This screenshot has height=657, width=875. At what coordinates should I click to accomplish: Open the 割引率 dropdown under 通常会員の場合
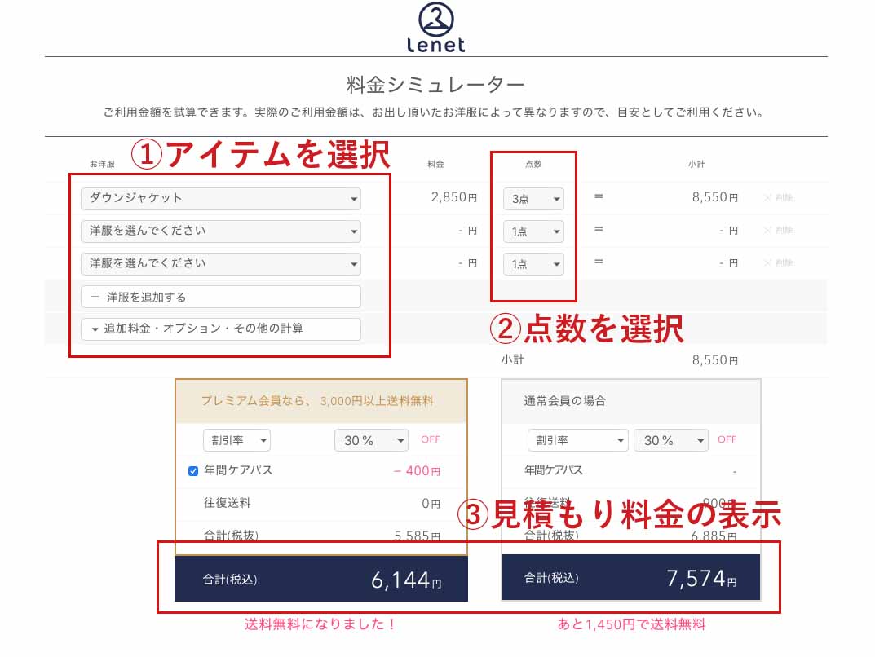coord(577,439)
